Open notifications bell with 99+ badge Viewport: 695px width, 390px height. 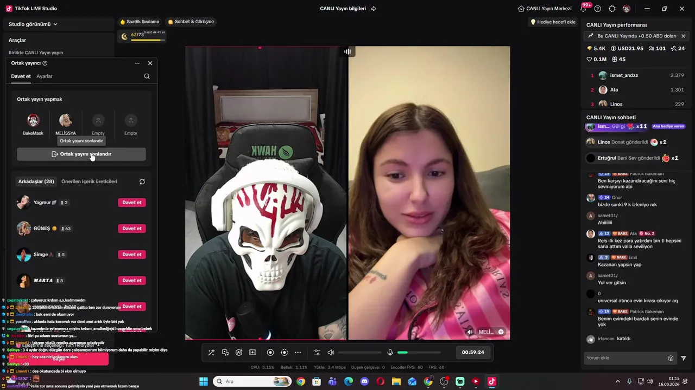pos(584,9)
